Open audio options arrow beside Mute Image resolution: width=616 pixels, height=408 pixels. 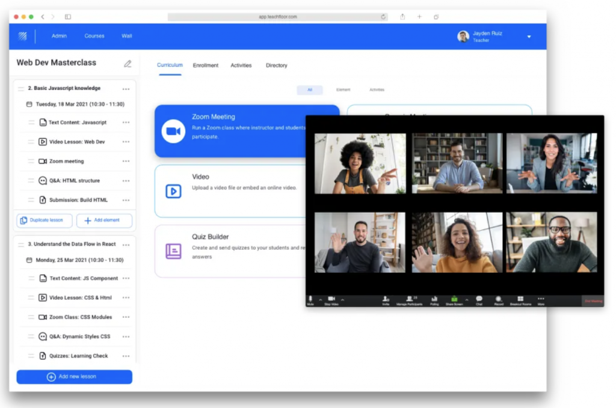pyautogui.click(x=320, y=299)
